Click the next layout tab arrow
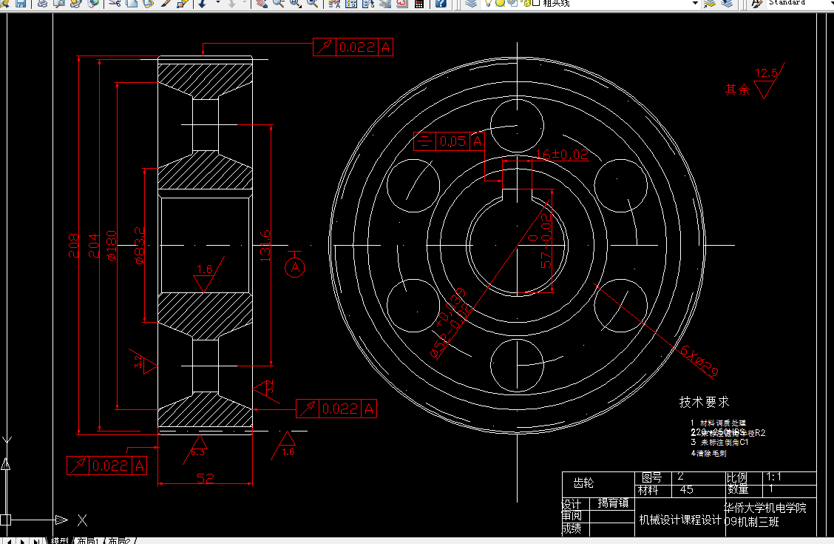The height and width of the screenshot is (544, 834). (22, 541)
